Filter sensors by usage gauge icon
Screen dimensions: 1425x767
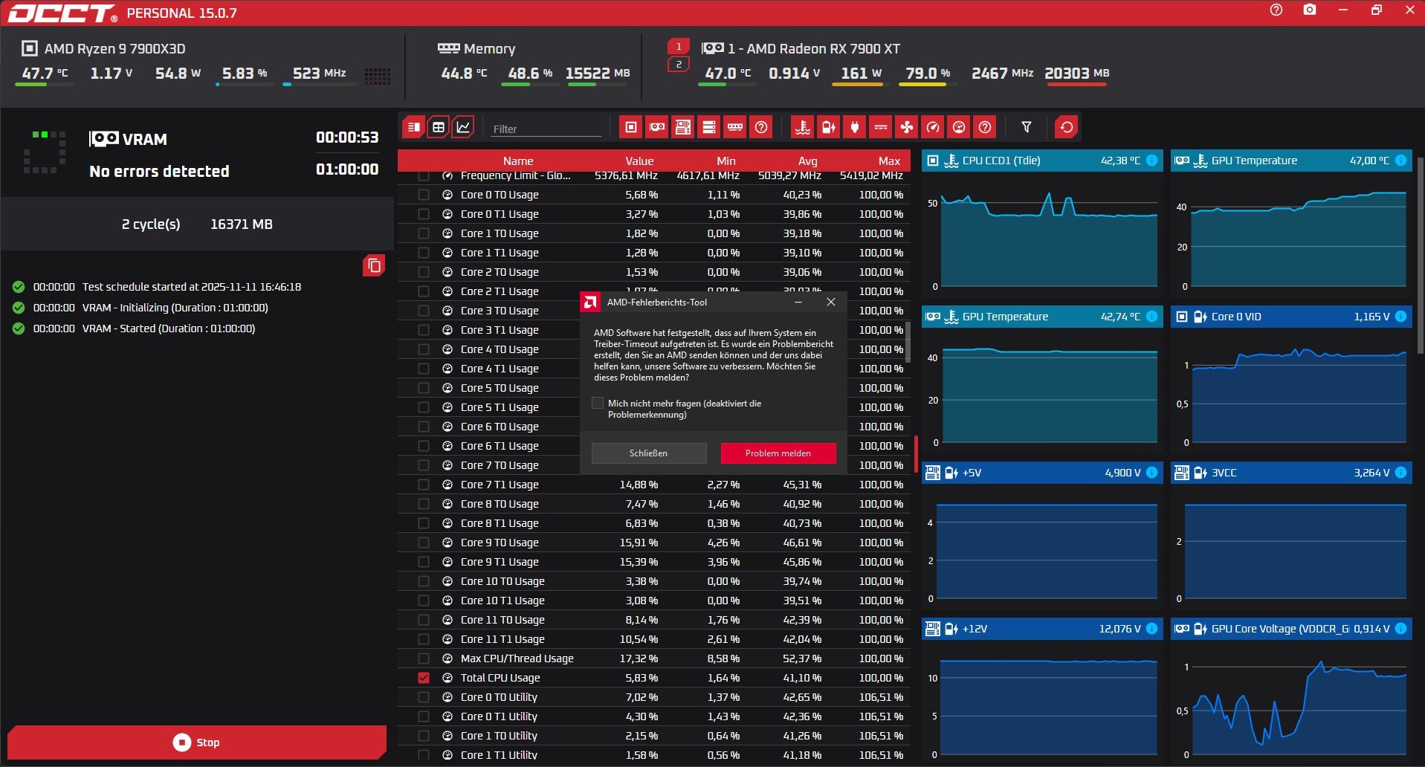tap(959, 127)
